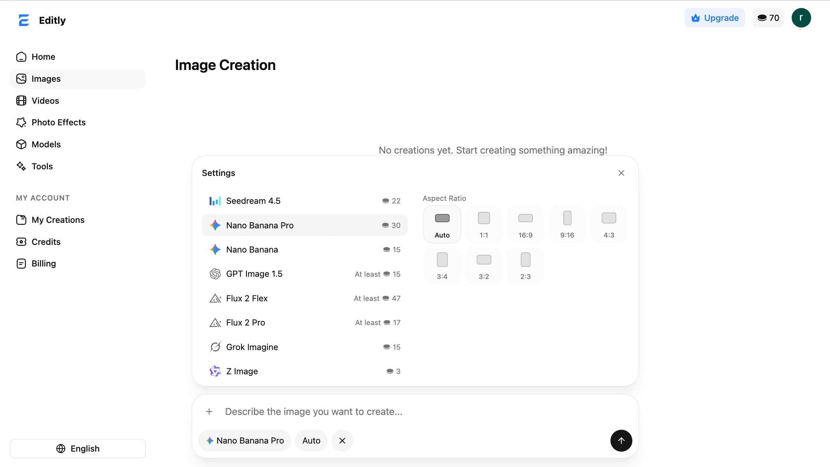Select the 1:1 aspect ratio option
Viewport: 830px width, 467px height.
point(483,224)
